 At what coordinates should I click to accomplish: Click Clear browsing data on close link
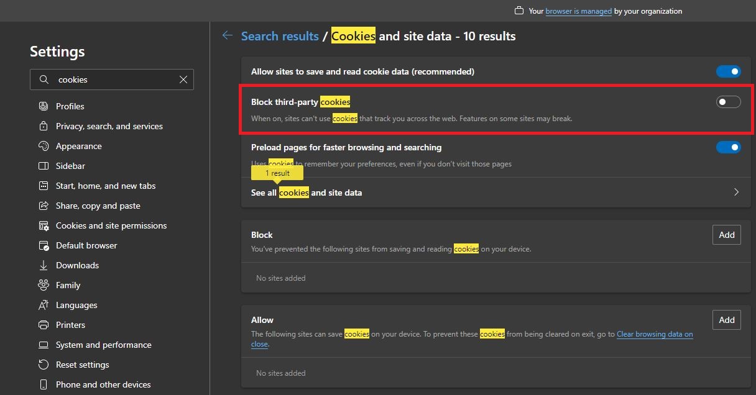(x=655, y=334)
